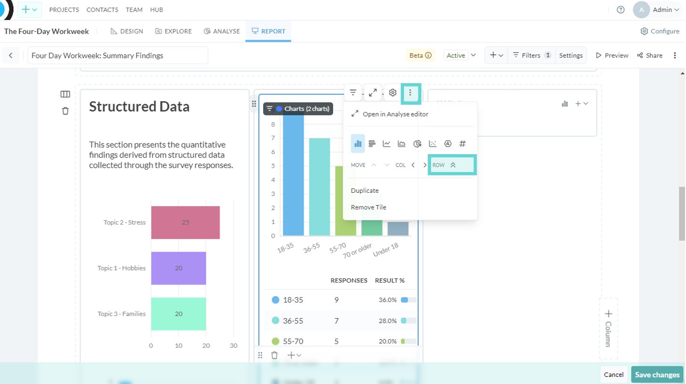686x384 pixels.
Task: Click the Topic 1 - Hobbies bar
Action: pyautogui.click(x=179, y=268)
